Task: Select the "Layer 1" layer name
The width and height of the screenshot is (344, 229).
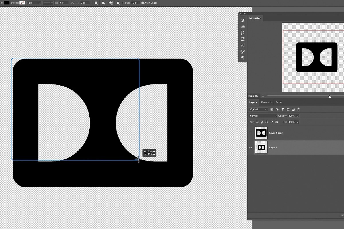Action: pyautogui.click(x=273, y=147)
